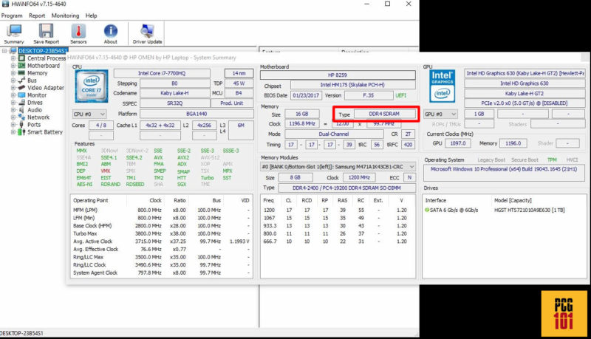
Task: Click the Drives tree icon
Action: tap(22, 103)
